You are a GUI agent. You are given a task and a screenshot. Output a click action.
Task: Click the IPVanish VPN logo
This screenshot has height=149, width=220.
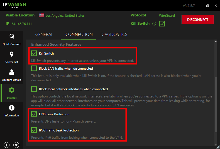(x=14, y=6)
